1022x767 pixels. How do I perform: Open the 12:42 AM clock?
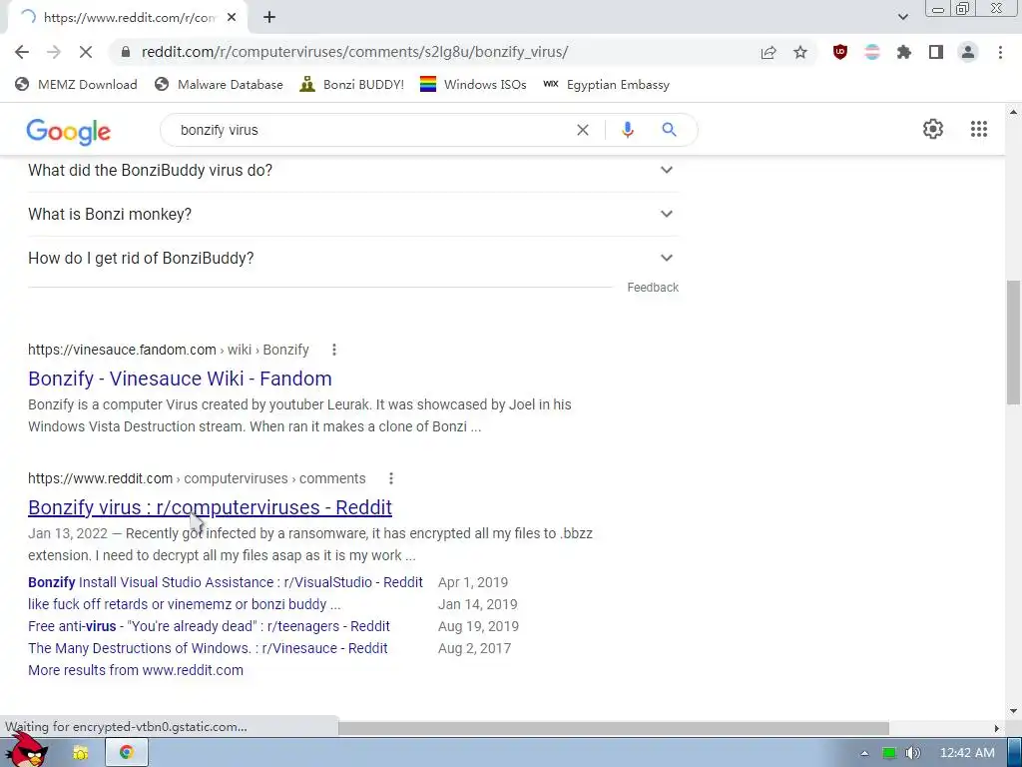967,753
